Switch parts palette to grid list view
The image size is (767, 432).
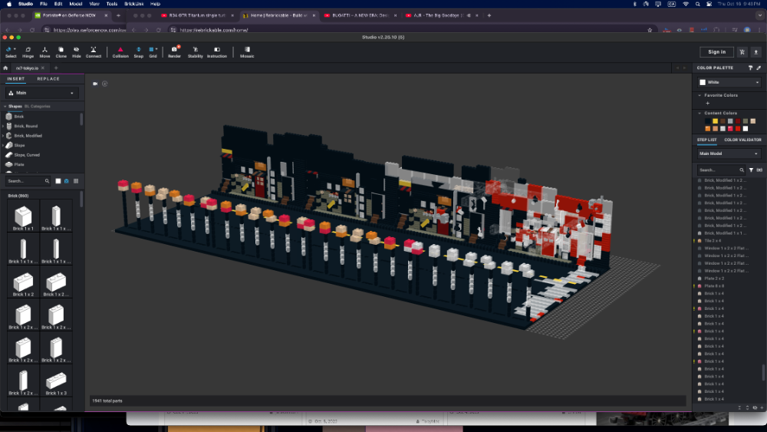coord(76,181)
